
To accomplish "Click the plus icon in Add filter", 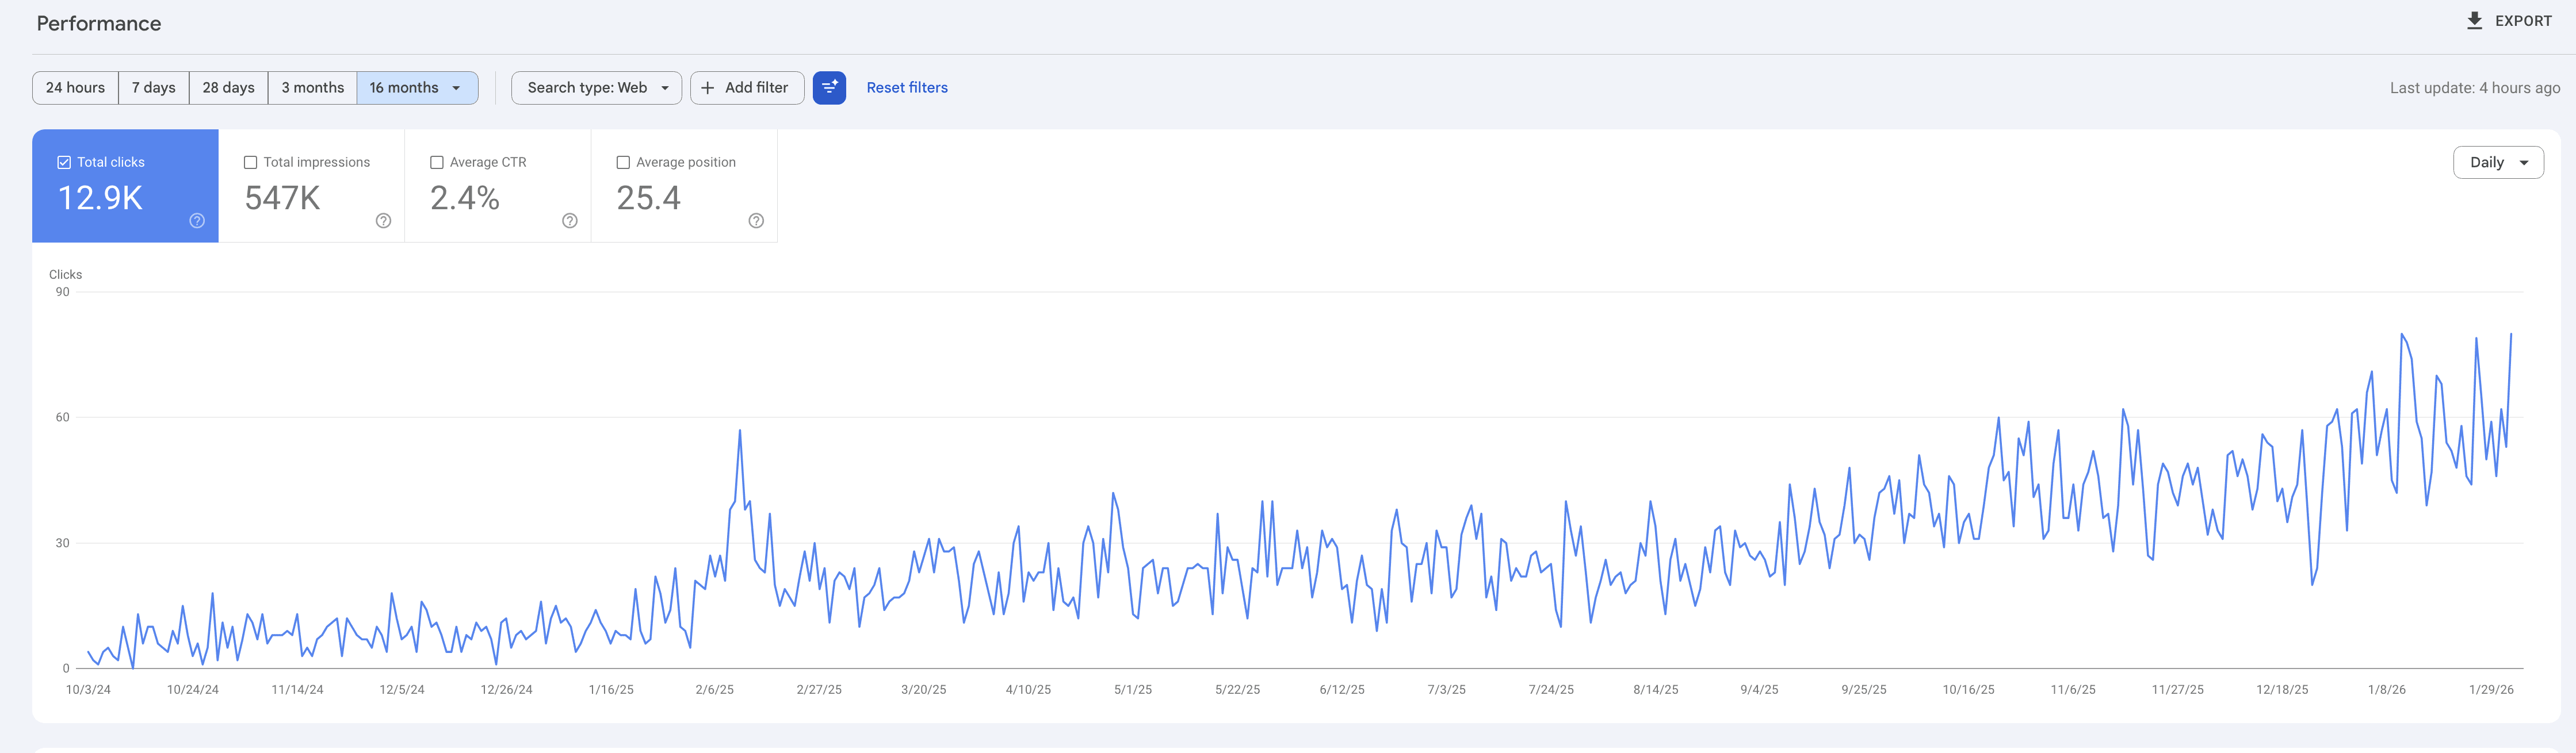I will coord(708,88).
